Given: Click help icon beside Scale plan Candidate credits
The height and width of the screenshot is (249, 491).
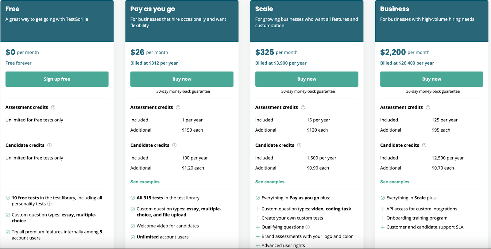Looking at the screenshot, I should 299,145.
